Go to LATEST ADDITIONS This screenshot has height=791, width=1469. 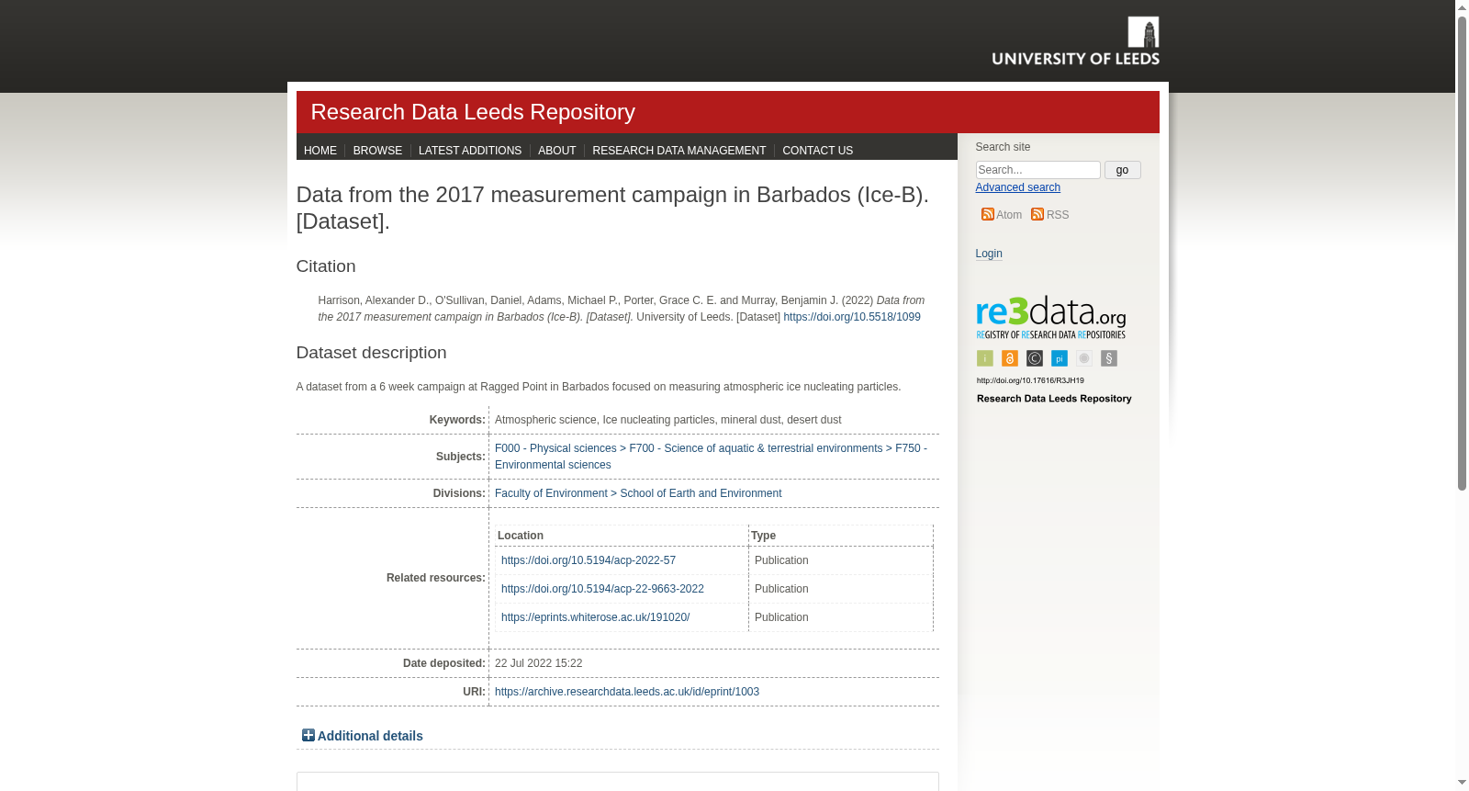[x=470, y=151]
